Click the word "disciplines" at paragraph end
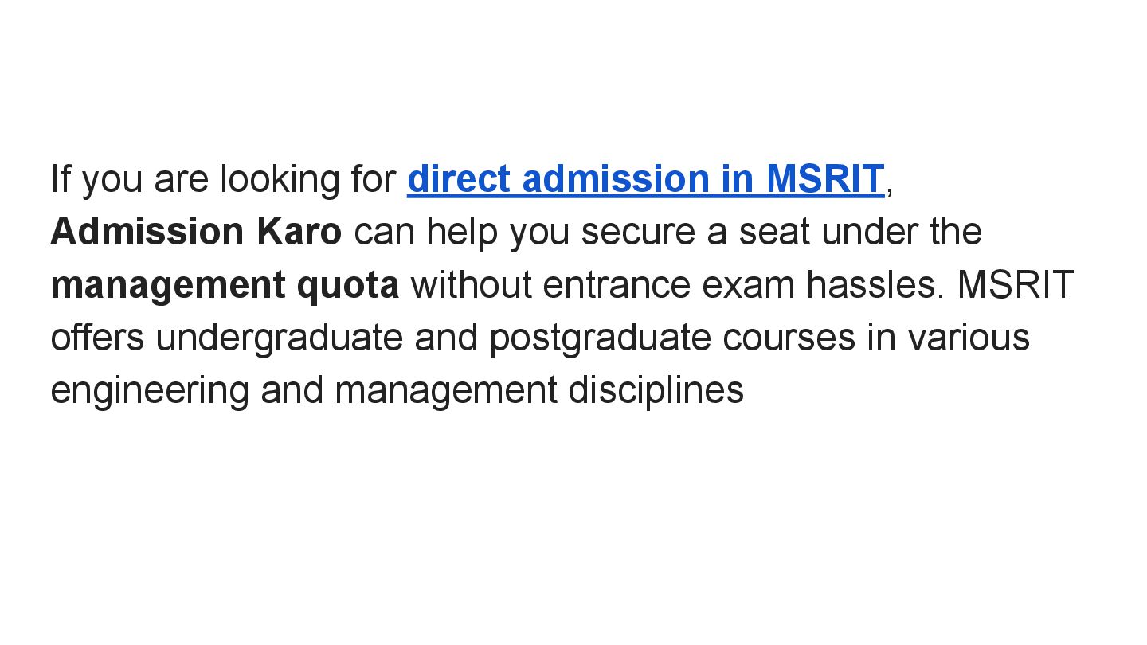Screen dimensions: 1147x645 (x=656, y=391)
